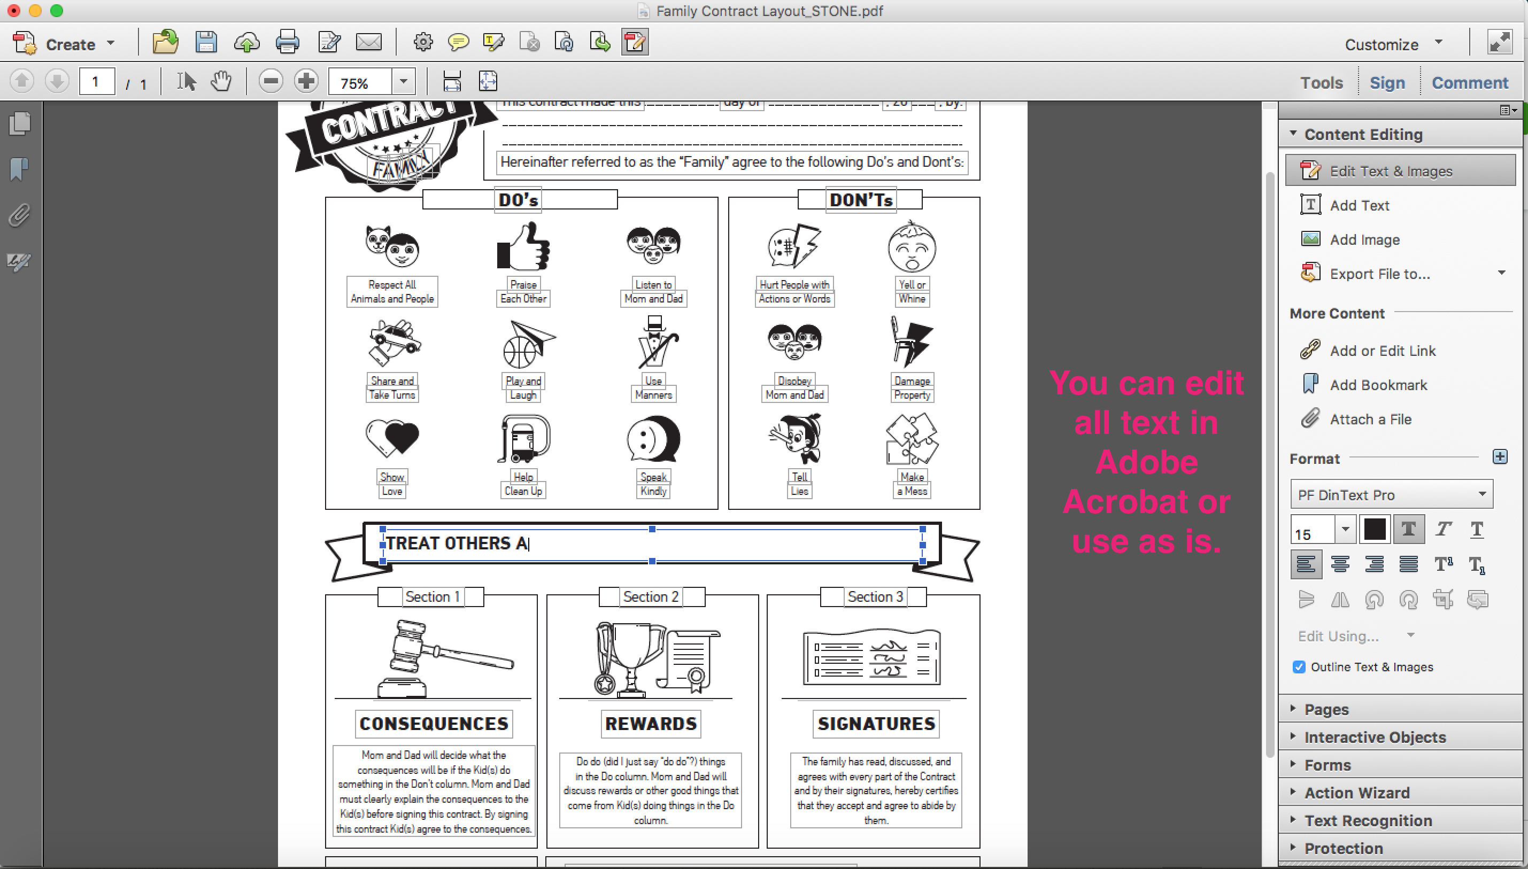Toggle bold formatting in Format panel
The width and height of the screenshot is (1528, 869).
point(1409,529)
